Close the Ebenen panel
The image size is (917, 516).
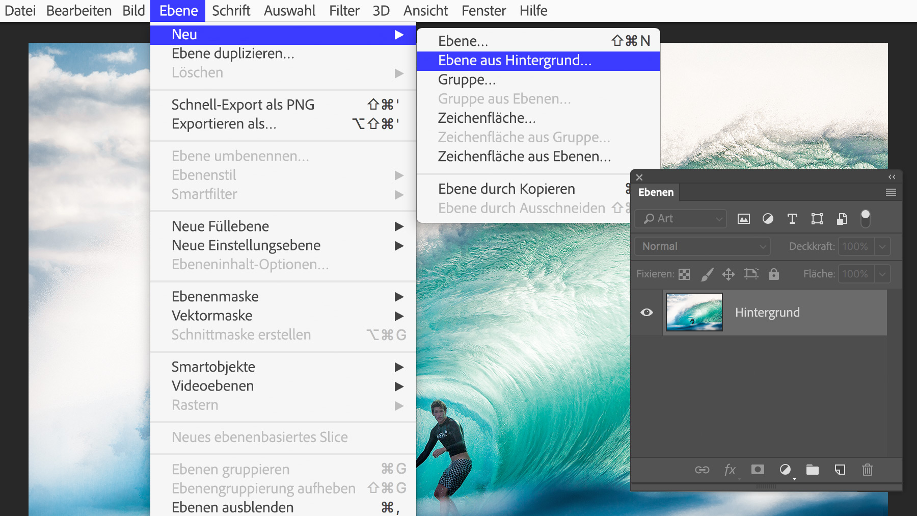coord(639,177)
